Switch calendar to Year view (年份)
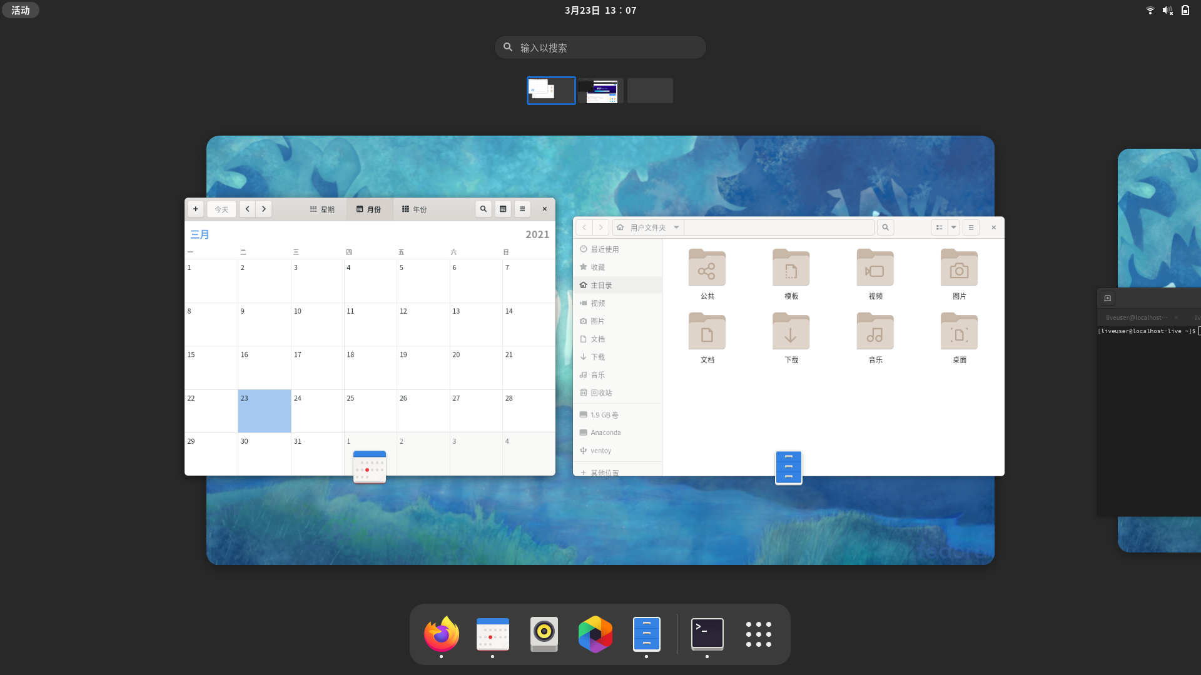The image size is (1201, 675). [414, 209]
